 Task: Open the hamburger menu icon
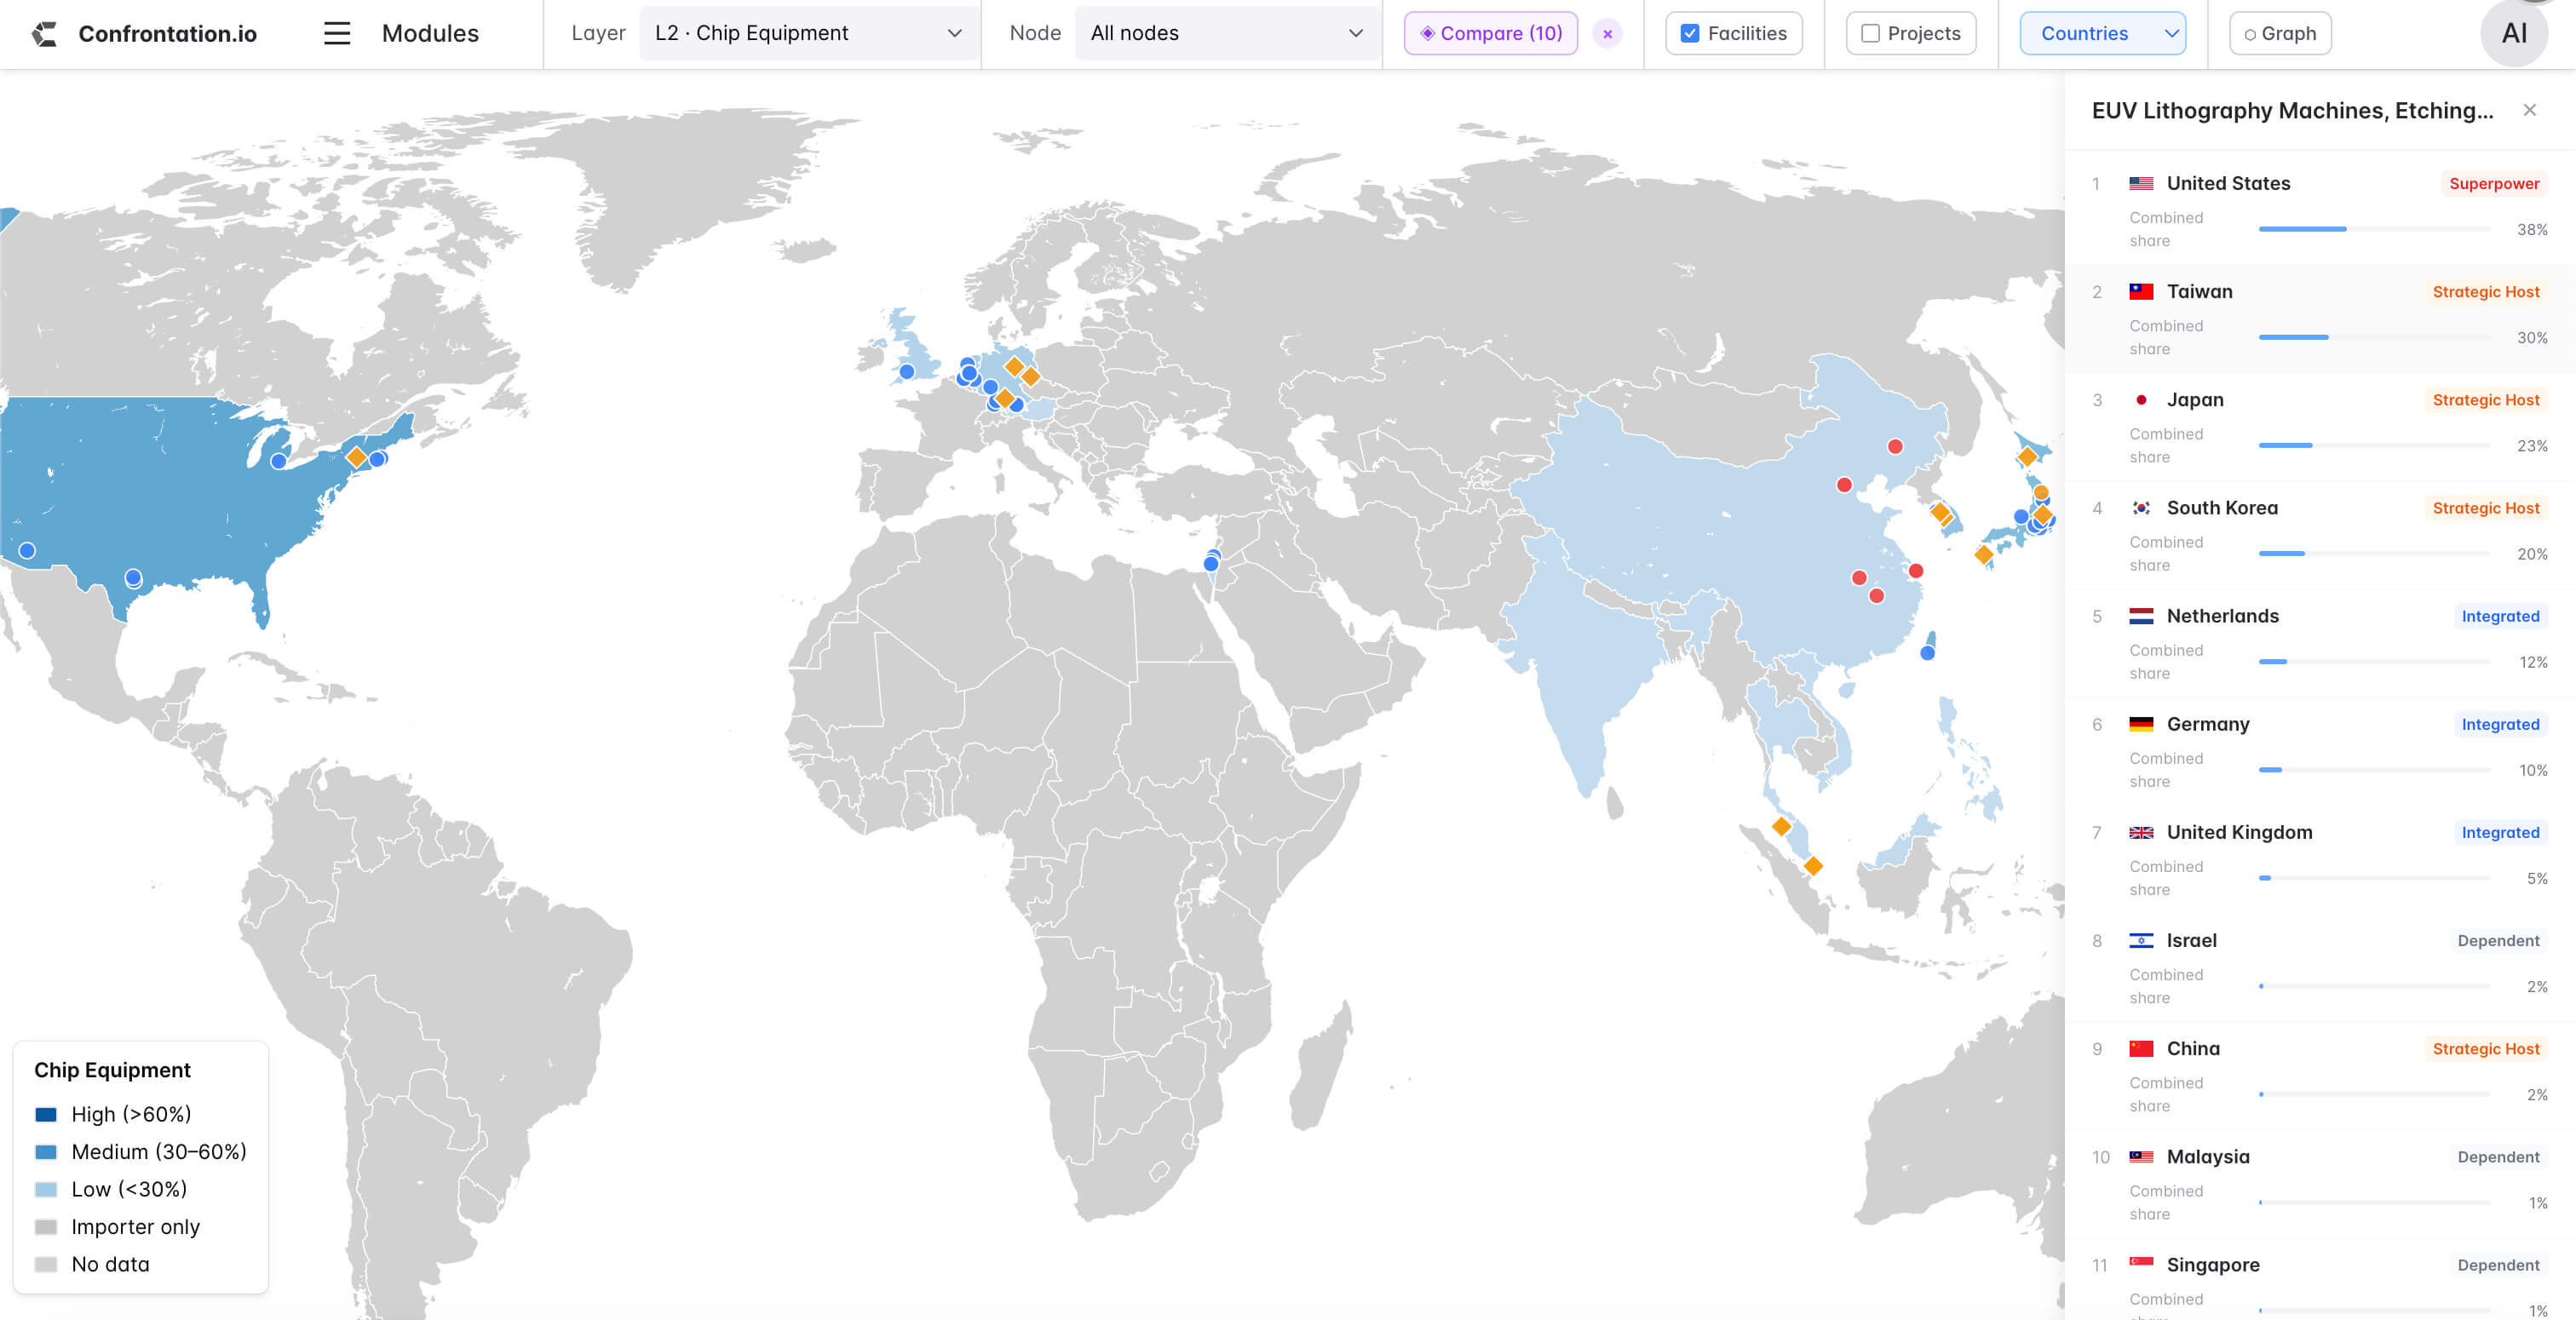click(337, 34)
